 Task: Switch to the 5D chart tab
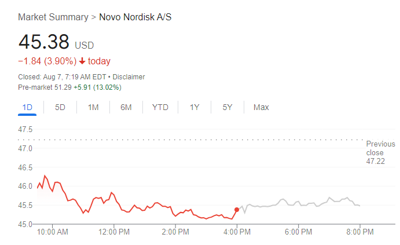[60, 107]
